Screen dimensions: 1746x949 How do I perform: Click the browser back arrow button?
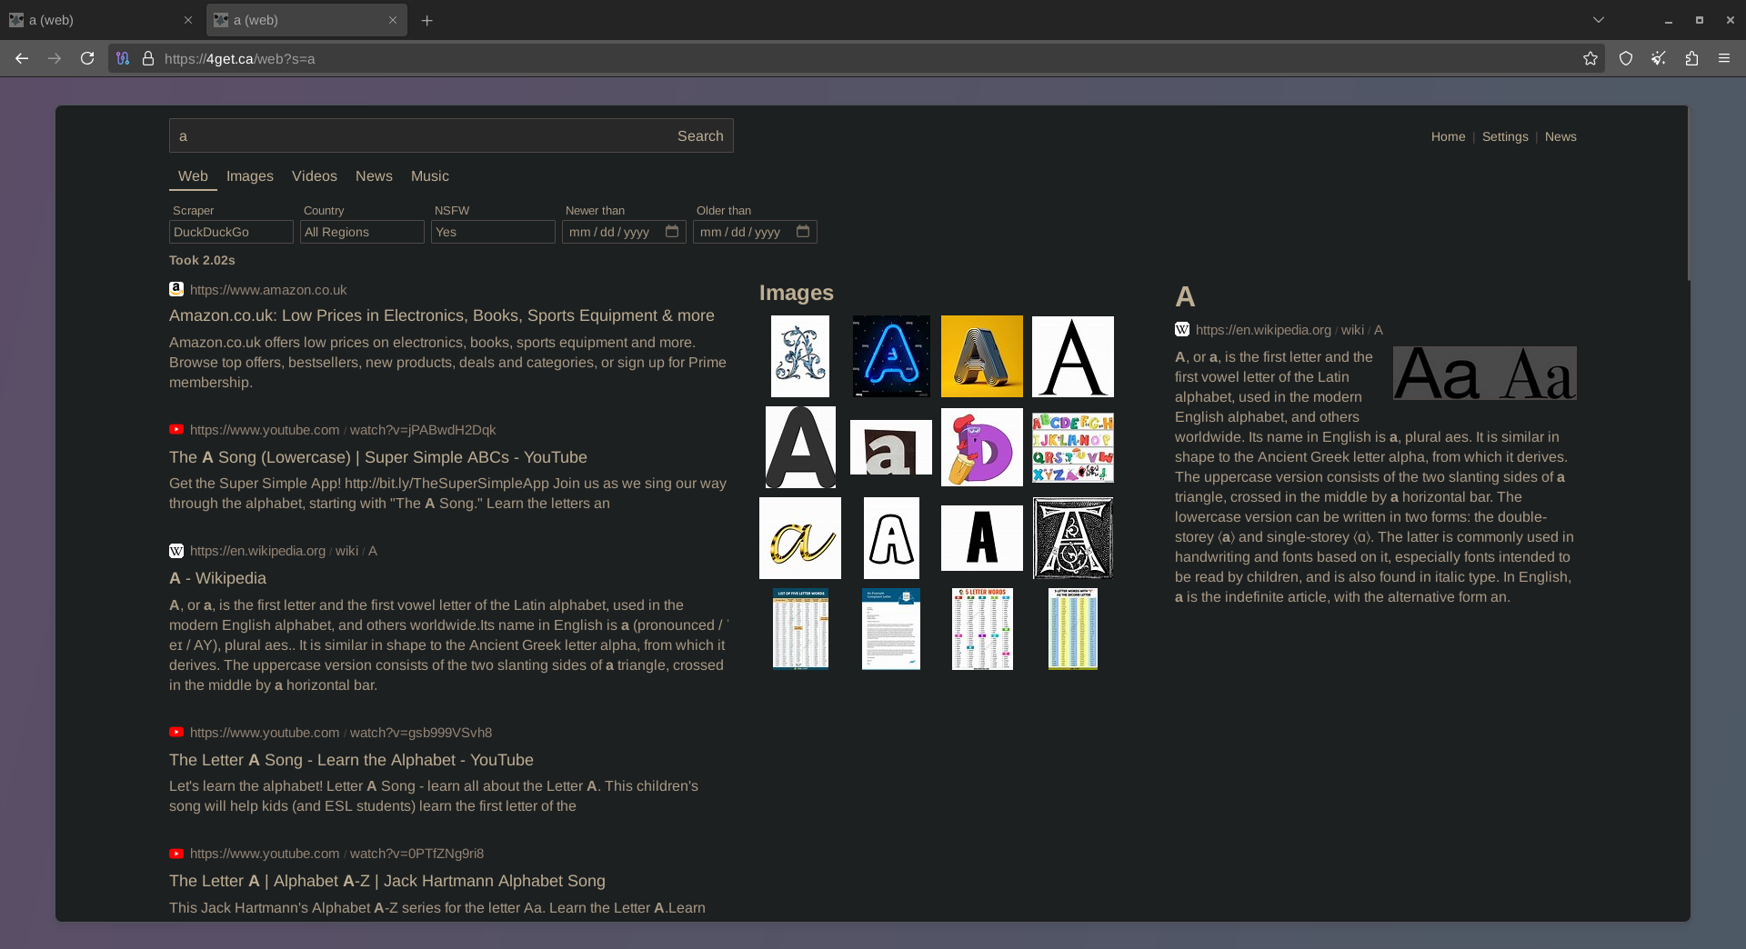click(22, 58)
